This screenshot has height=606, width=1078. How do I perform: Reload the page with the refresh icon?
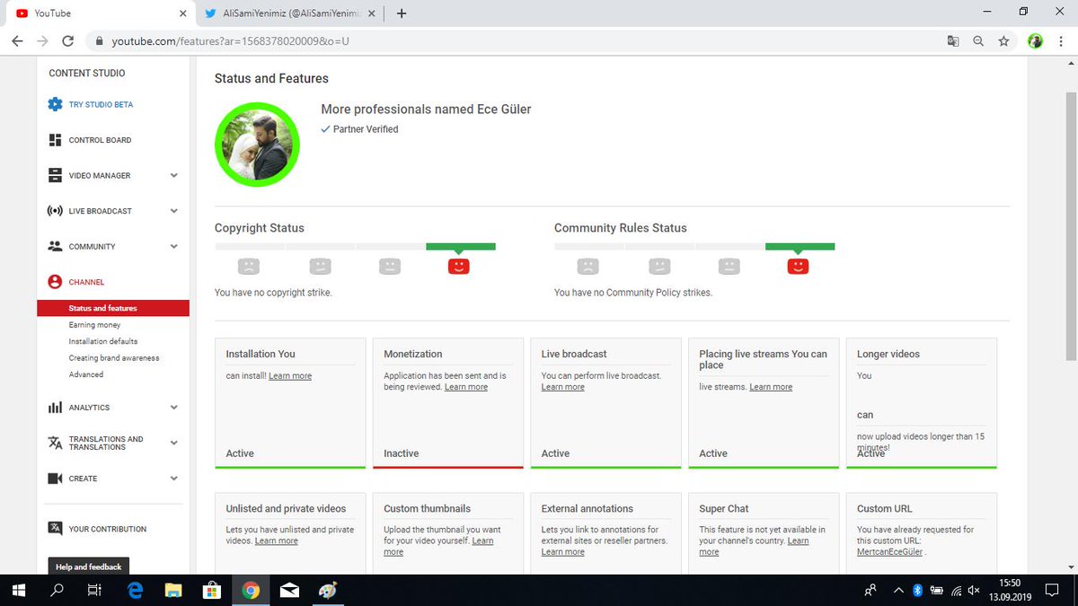[x=67, y=41]
